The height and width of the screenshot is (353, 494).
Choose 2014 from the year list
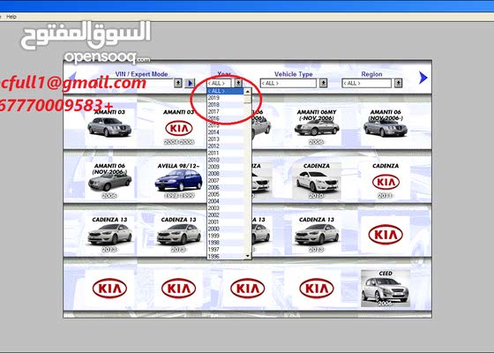[x=225, y=132]
